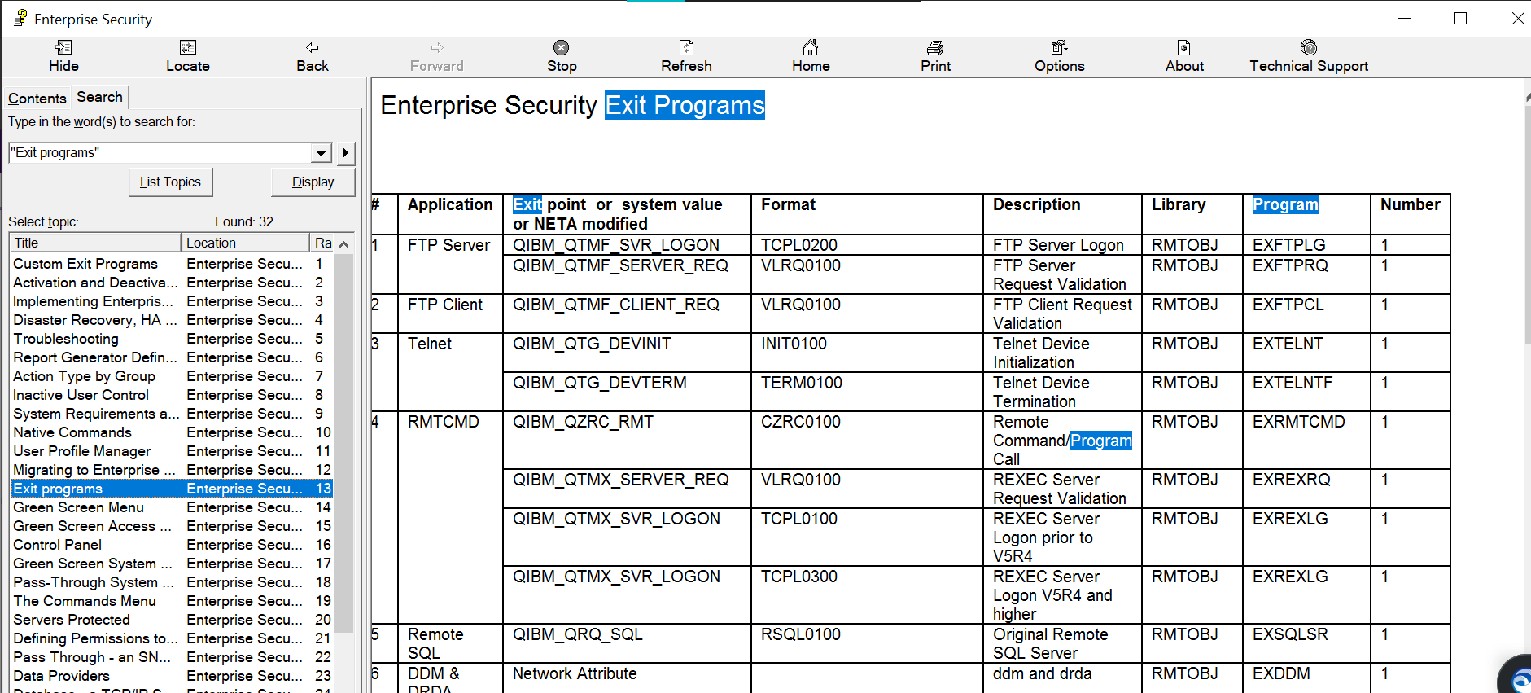
Task: Click the topic list vertical scrollbar
Action: tap(343, 464)
